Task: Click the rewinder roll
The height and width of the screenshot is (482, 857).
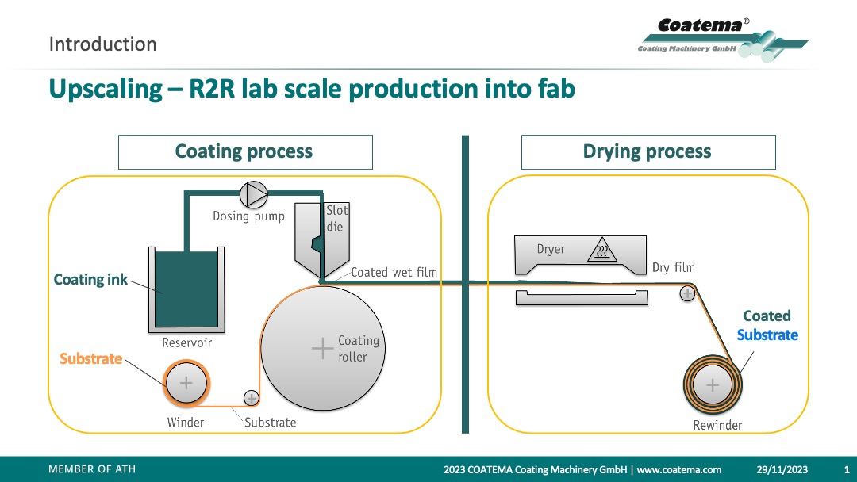Action: (x=713, y=385)
